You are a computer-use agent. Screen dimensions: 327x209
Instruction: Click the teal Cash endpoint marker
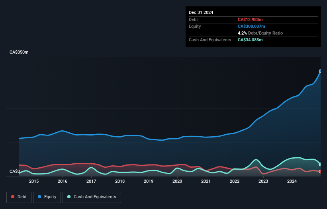[x=320, y=164]
